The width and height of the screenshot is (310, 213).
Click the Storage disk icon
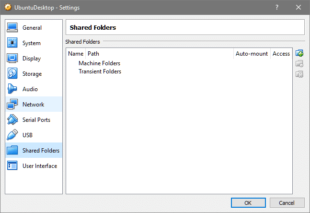coord(12,74)
